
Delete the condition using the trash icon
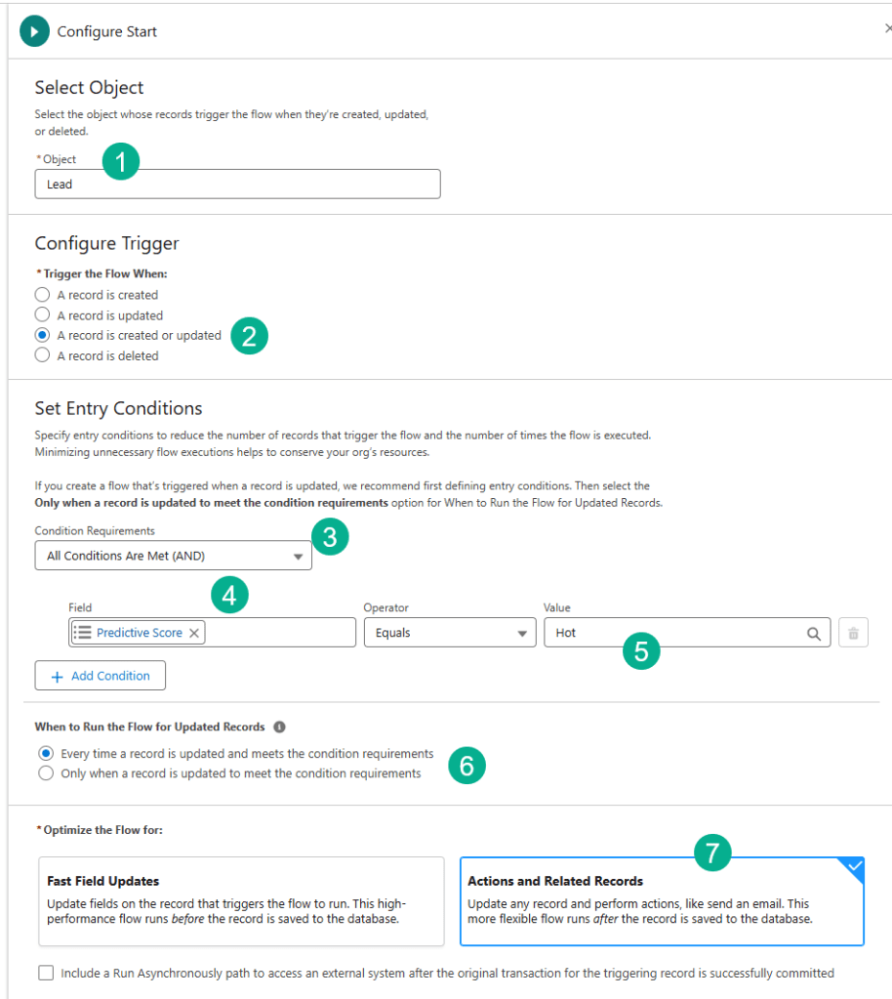(853, 633)
